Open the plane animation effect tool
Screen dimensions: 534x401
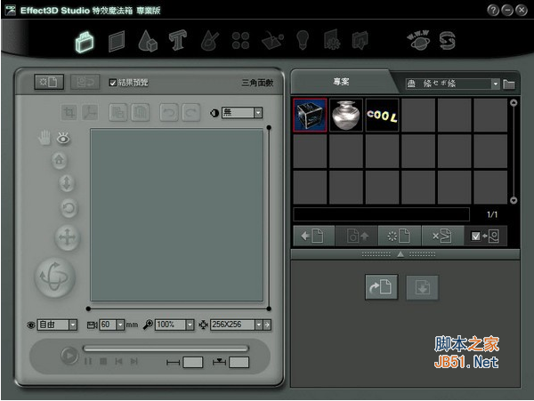[x=272, y=41]
